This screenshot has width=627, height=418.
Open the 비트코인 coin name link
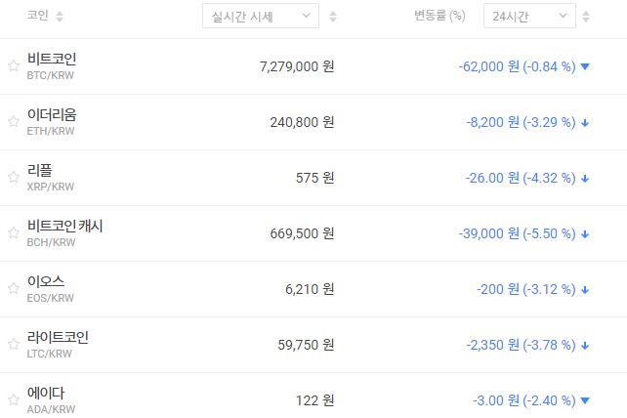pos(52,60)
